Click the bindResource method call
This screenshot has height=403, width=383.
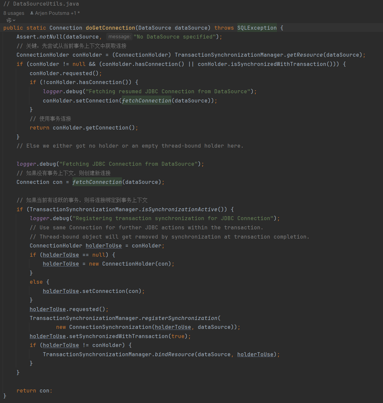coord(175,355)
